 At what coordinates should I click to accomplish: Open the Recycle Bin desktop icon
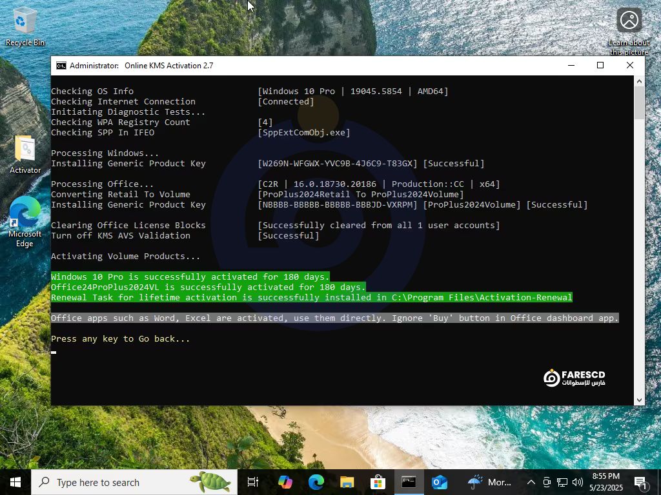25,27
